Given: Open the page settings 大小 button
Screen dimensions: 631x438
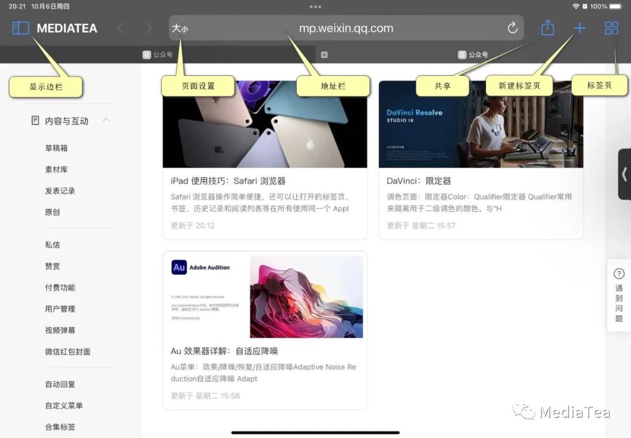Looking at the screenshot, I should (180, 28).
